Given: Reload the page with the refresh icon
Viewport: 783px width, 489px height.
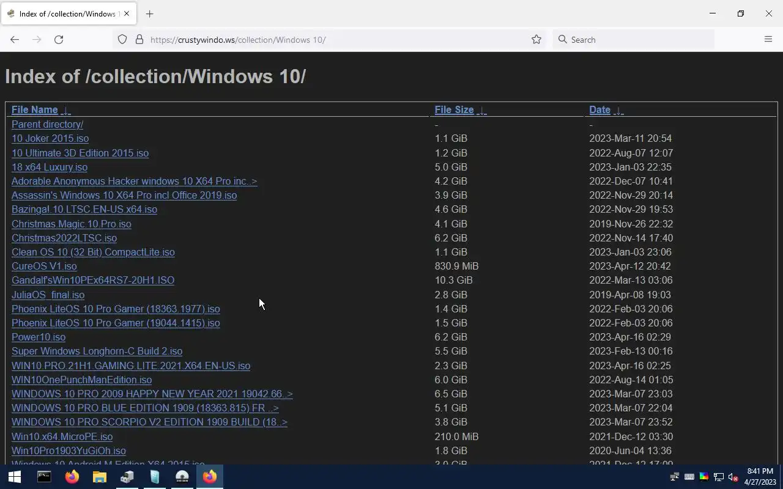Looking at the screenshot, I should coord(59,39).
